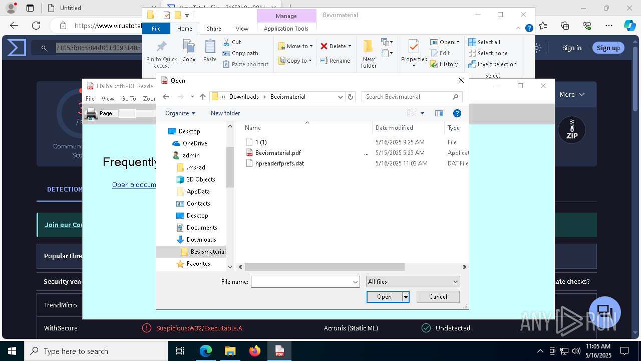Open the Go To menu in PDF Reader
This screenshot has width=641, height=361.
128,99
